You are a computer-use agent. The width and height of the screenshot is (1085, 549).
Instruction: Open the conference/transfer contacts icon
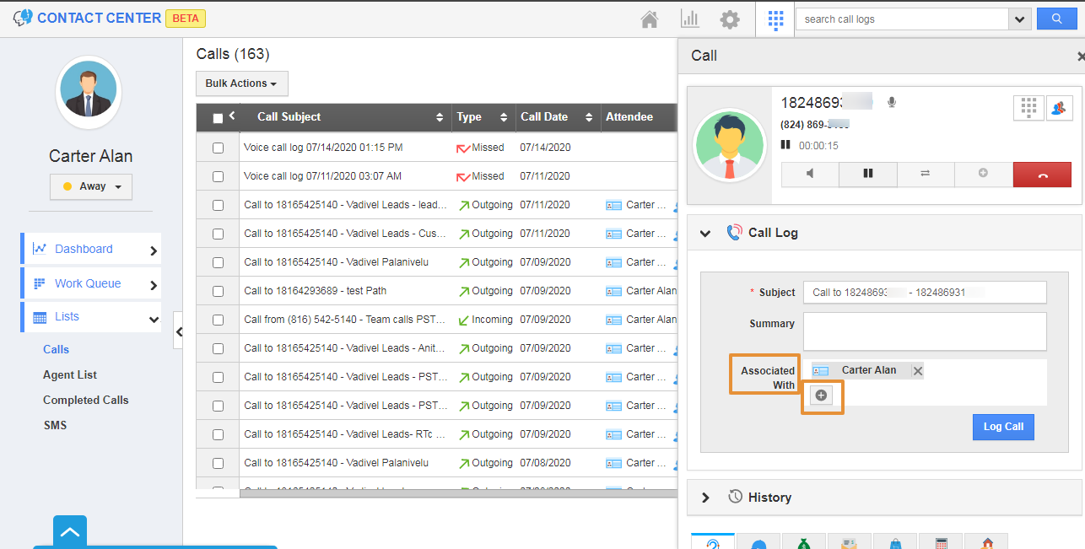1059,108
